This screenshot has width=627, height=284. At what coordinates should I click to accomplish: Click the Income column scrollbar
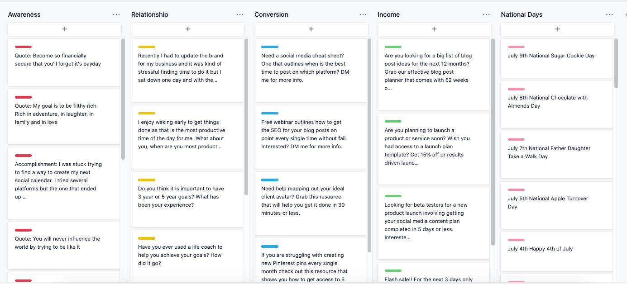click(x=493, y=142)
